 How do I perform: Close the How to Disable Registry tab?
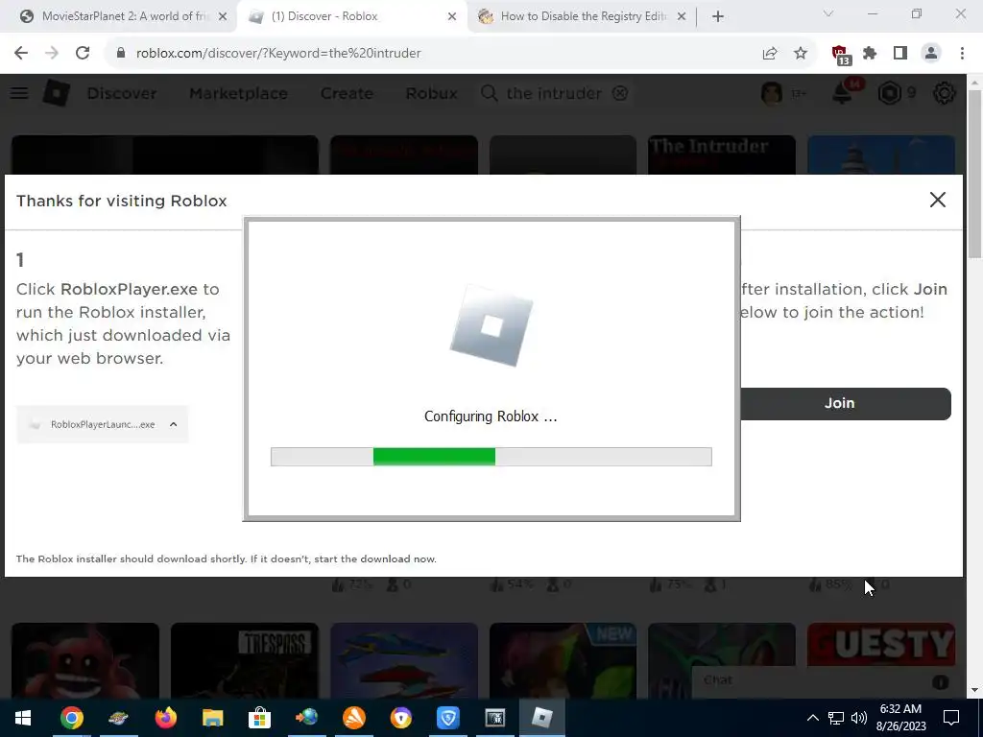click(682, 17)
